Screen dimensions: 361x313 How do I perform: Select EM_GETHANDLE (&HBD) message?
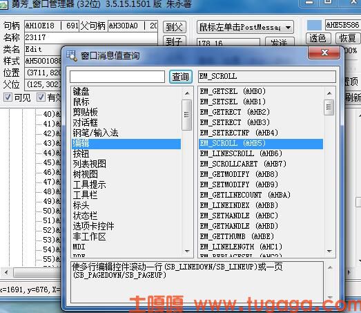[x=261, y=226]
